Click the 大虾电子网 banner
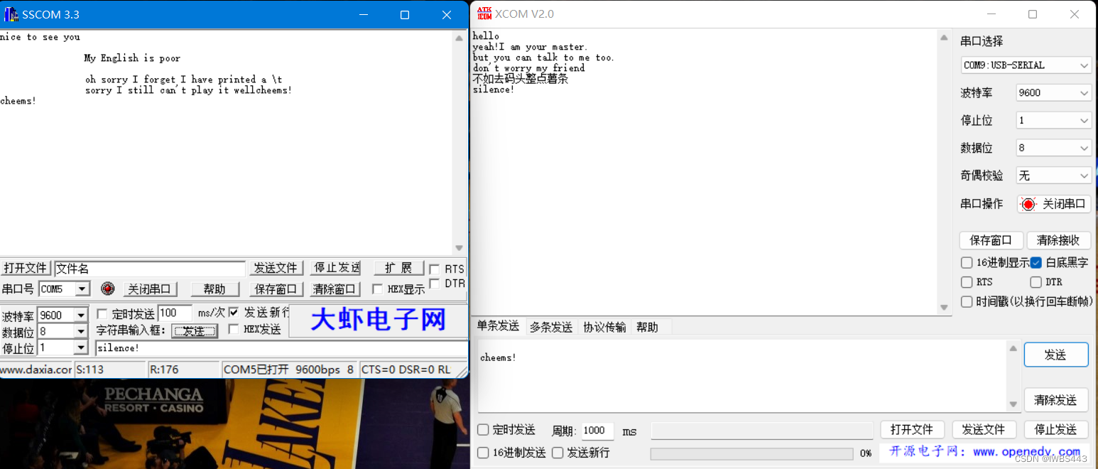 378,320
